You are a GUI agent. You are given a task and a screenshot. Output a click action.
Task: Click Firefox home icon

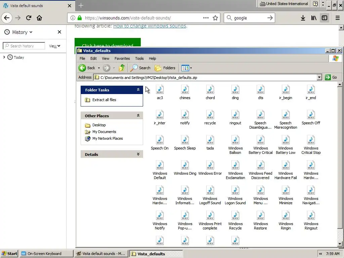coord(39,18)
